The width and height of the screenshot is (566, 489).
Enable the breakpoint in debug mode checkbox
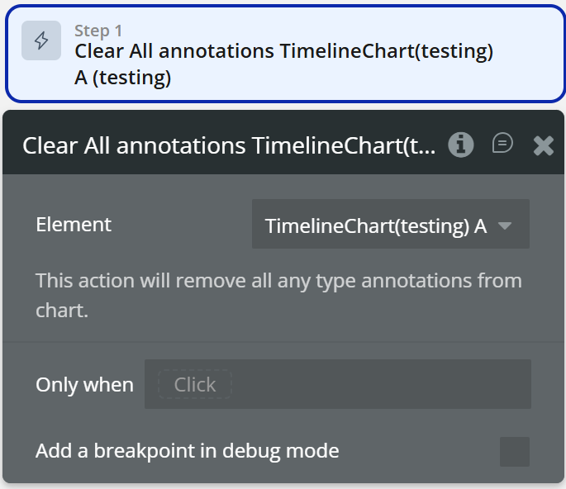(514, 452)
